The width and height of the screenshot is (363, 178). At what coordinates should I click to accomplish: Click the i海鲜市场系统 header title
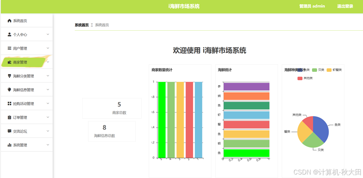coord(184,6)
